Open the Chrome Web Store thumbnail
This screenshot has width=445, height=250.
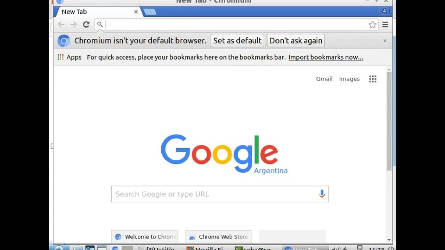[x=218, y=236]
